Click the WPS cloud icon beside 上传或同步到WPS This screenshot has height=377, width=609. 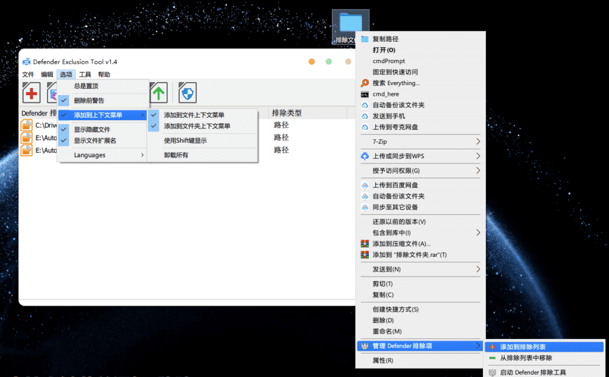pos(365,156)
